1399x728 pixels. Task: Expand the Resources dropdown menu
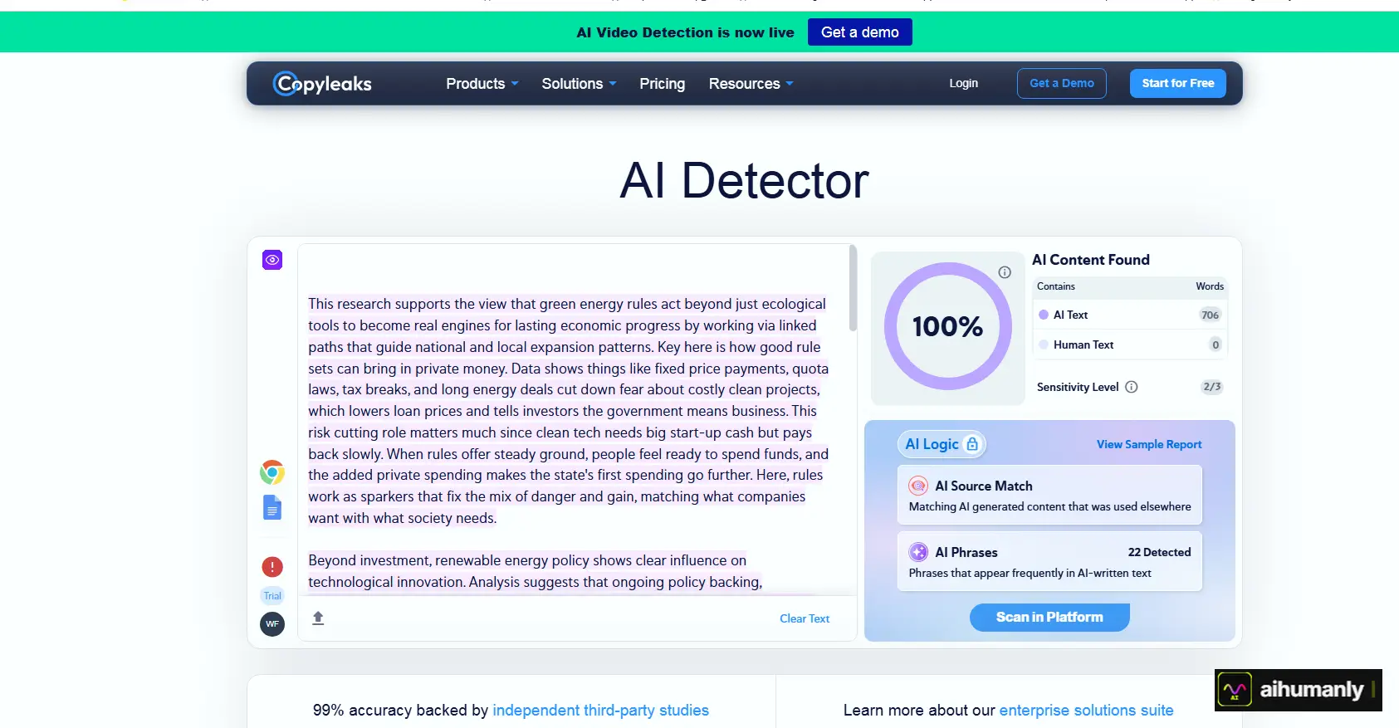pyautogui.click(x=751, y=84)
